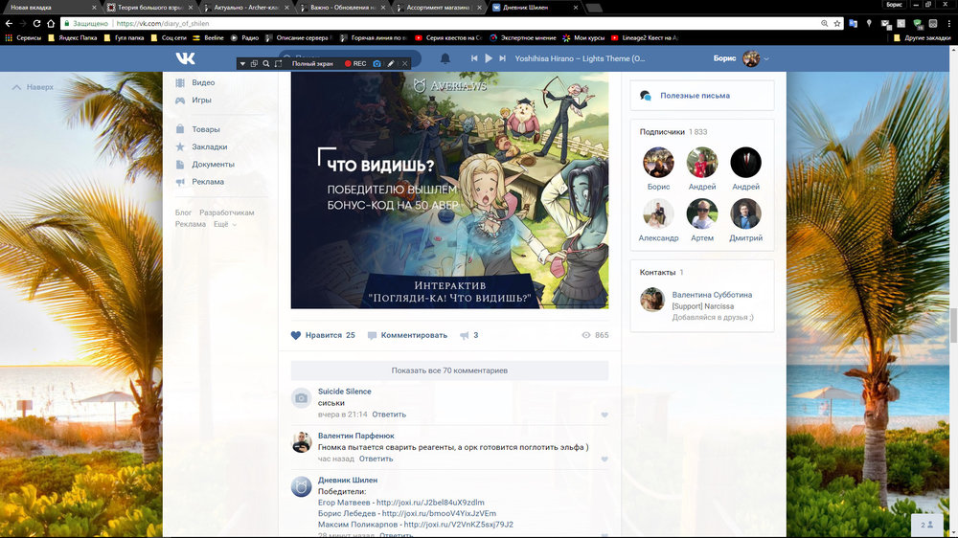Open joxi link for Борис Лебедев
This screenshot has width=958, height=538.
(439, 513)
